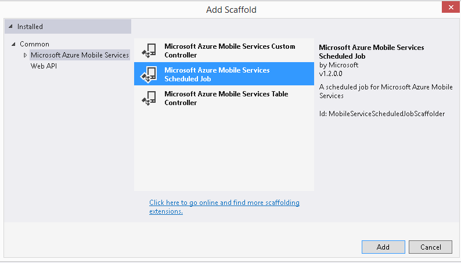
Task: Click the Add button
Action: [x=383, y=247]
